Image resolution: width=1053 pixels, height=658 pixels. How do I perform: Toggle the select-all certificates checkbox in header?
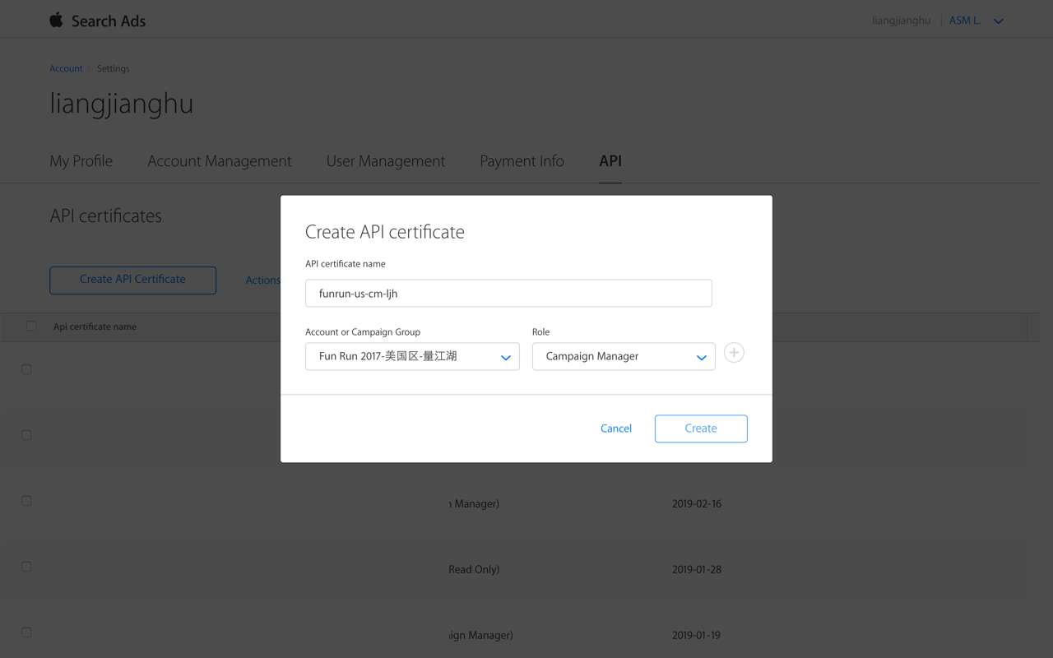(31, 326)
